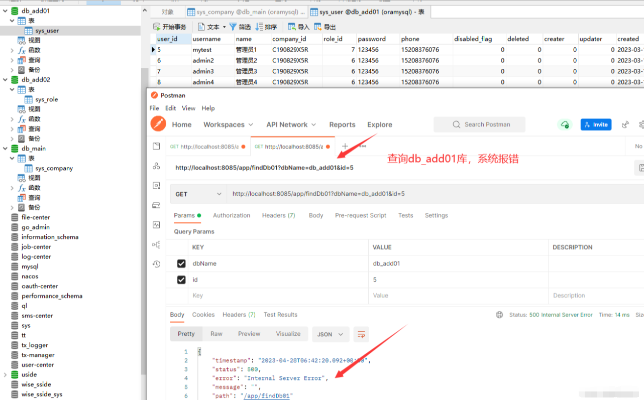Image resolution: width=644 pixels, height=400 pixels.
Task: Expand the uside connection node
Action: tap(5, 374)
